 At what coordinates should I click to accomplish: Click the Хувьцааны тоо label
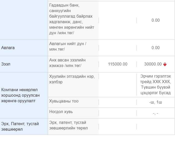tap(64, 101)
